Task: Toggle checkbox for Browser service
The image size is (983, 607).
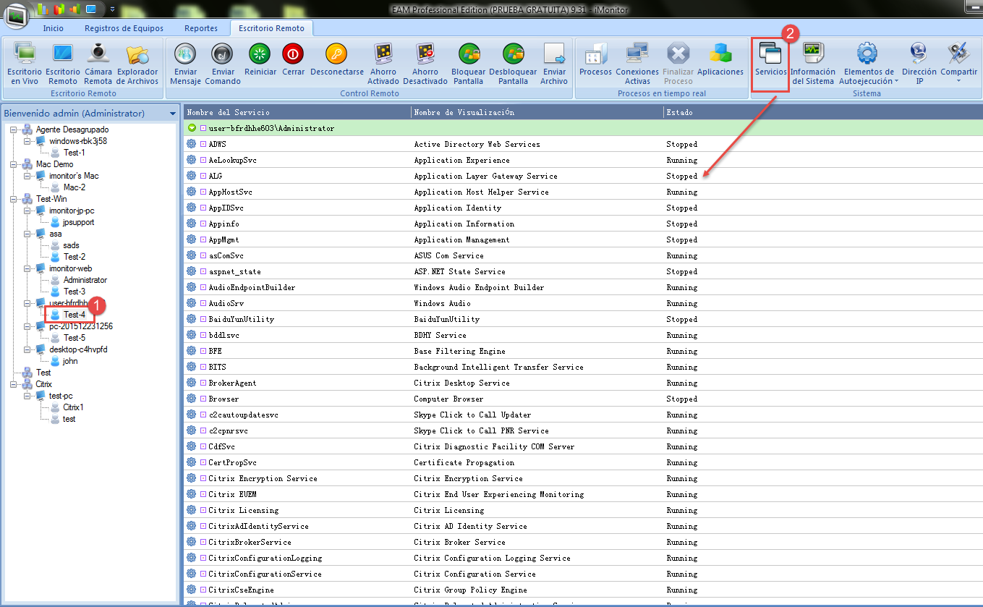Action: click(203, 399)
